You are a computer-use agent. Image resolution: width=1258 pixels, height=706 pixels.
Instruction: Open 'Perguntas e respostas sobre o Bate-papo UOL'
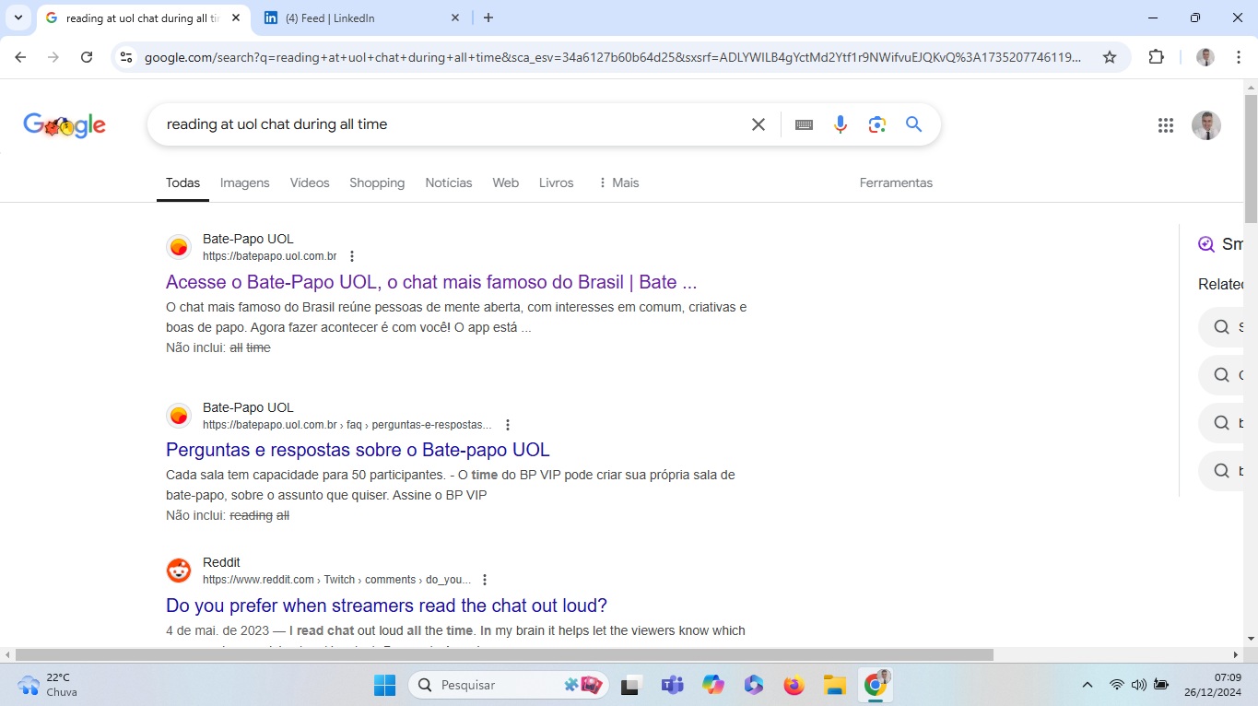pos(358,450)
